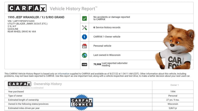Click the '1994' year purchased value
This screenshot has height=111, width=198.
click(x=173, y=92)
